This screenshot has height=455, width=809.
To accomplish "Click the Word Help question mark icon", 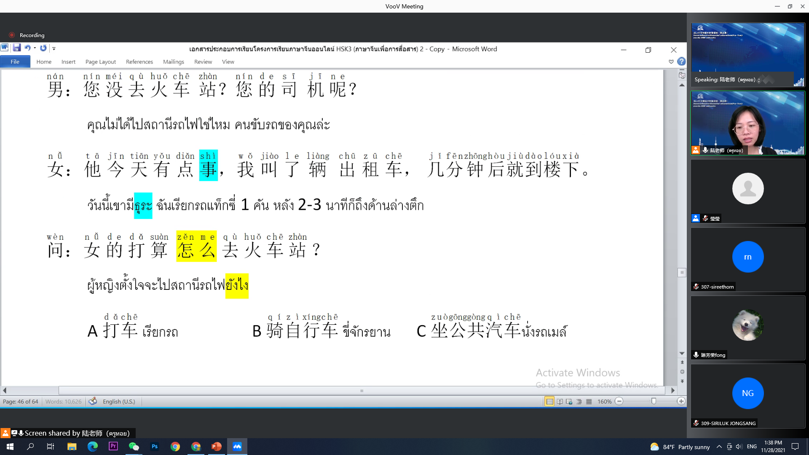I will coord(681,62).
